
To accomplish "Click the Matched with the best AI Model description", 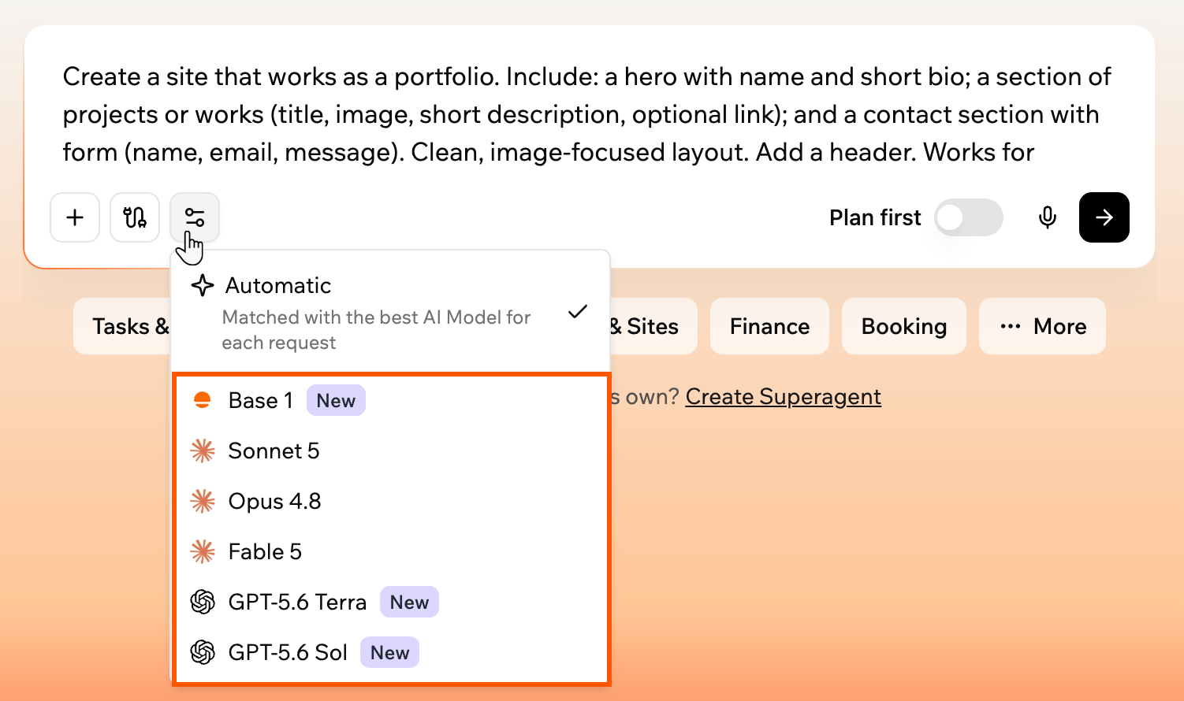I will point(376,330).
